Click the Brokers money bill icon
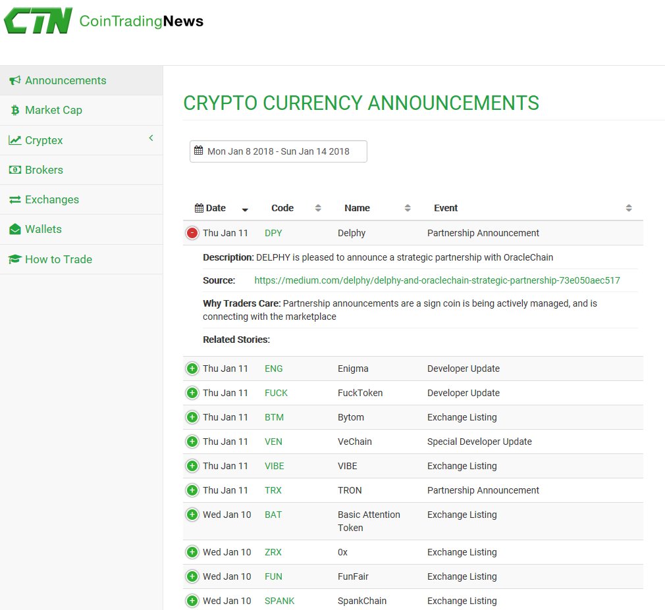This screenshot has height=610, width=665. click(x=15, y=170)
